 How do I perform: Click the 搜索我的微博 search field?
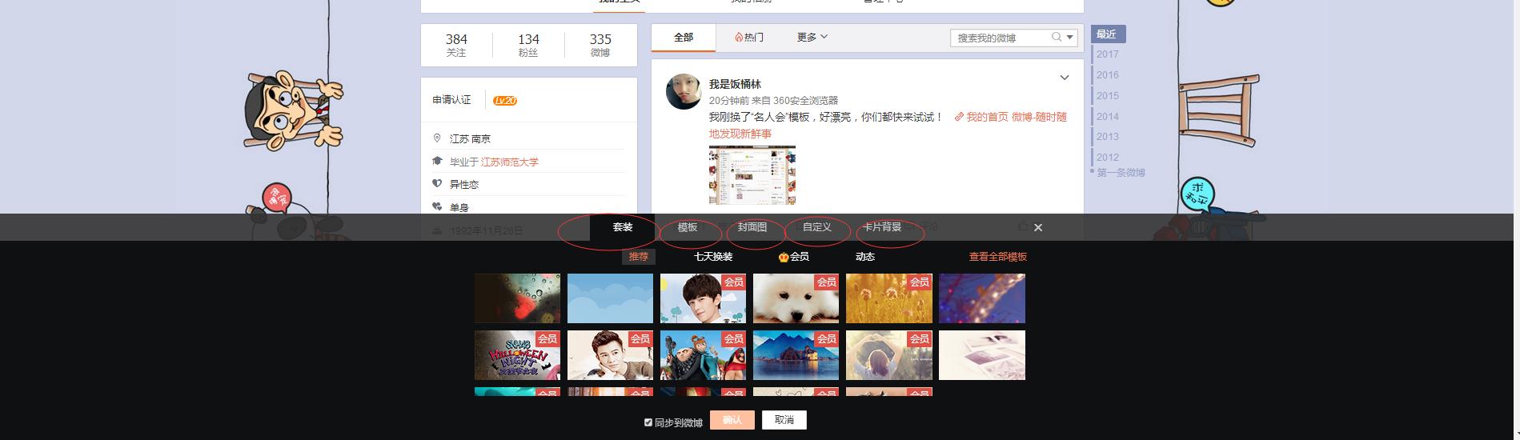point(1001,38)
